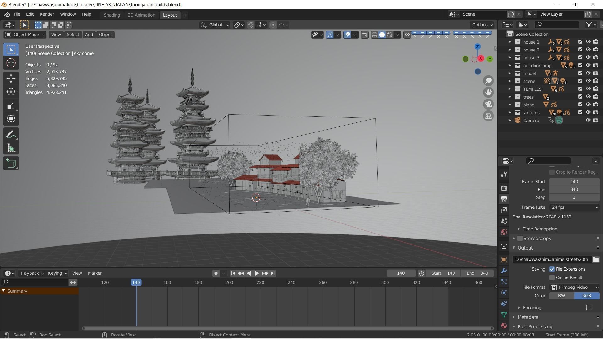
Task: Hide the TEMPLES collection in viewport
Action: pyautogui.click(x=588, y=89)
